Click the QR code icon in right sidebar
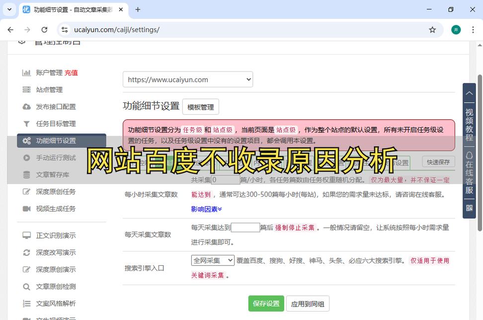 469,208
